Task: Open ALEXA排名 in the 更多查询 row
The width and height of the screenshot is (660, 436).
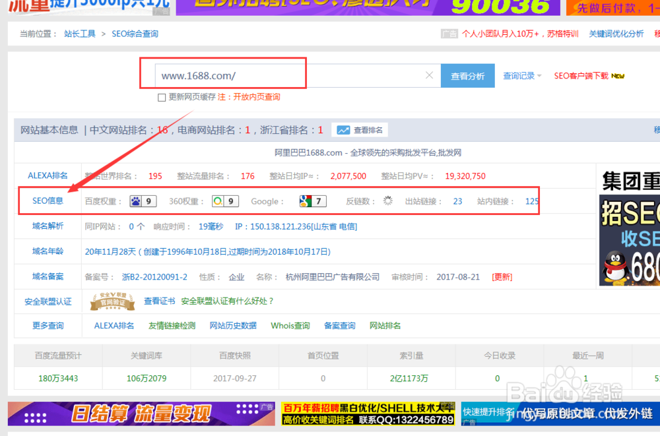Action: point(114,325)
